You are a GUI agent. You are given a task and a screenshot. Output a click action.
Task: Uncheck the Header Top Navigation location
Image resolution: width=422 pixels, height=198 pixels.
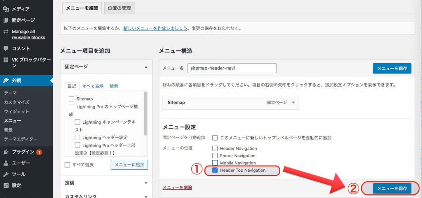click(215, 170)
